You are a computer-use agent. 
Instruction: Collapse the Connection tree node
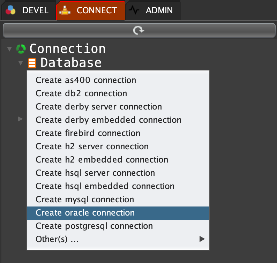point(9,49)
